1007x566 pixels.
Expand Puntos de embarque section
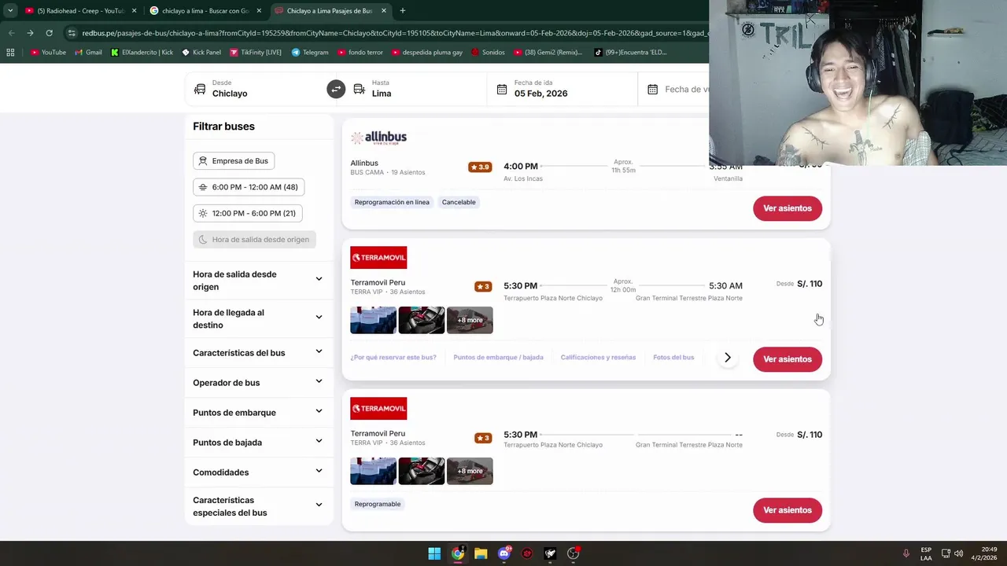(258, 413)
